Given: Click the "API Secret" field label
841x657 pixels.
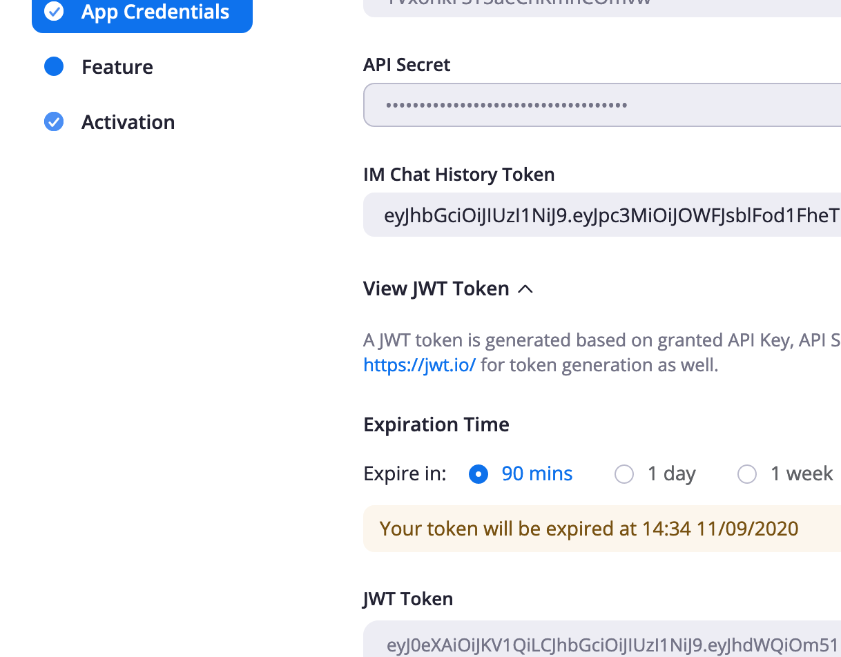Looking at the screenshot, I should (407, 65).
